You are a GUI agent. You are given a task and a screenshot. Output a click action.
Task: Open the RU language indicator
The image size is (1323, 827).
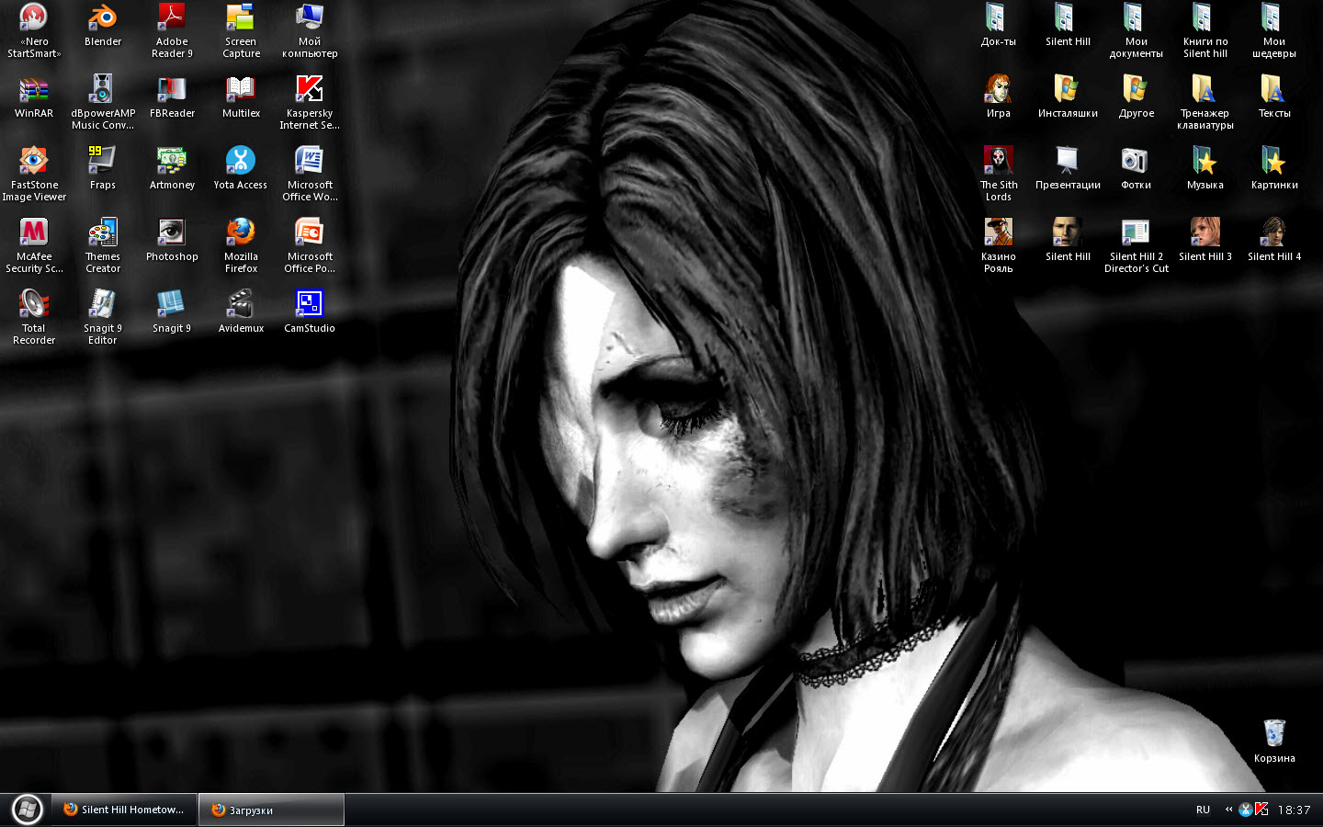(x=1203, y=810)
